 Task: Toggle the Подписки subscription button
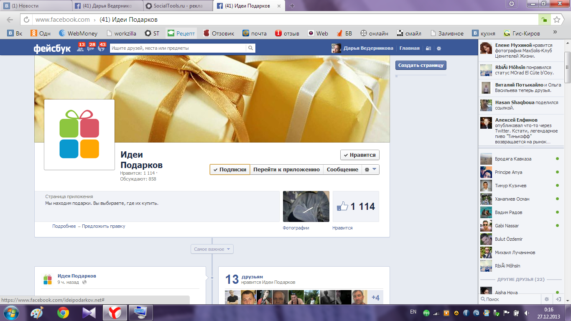click(230, 169)
